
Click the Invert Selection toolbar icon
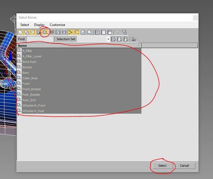point(110,32)
